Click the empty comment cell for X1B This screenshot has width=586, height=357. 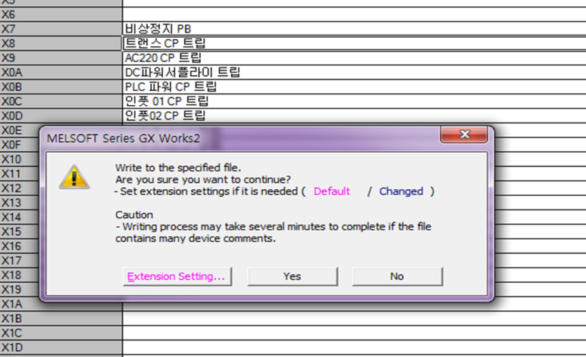click(354, 318)
